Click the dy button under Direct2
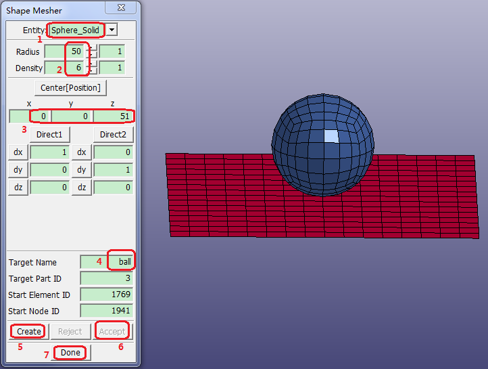488x369 pixels. [x=81, y=170]
